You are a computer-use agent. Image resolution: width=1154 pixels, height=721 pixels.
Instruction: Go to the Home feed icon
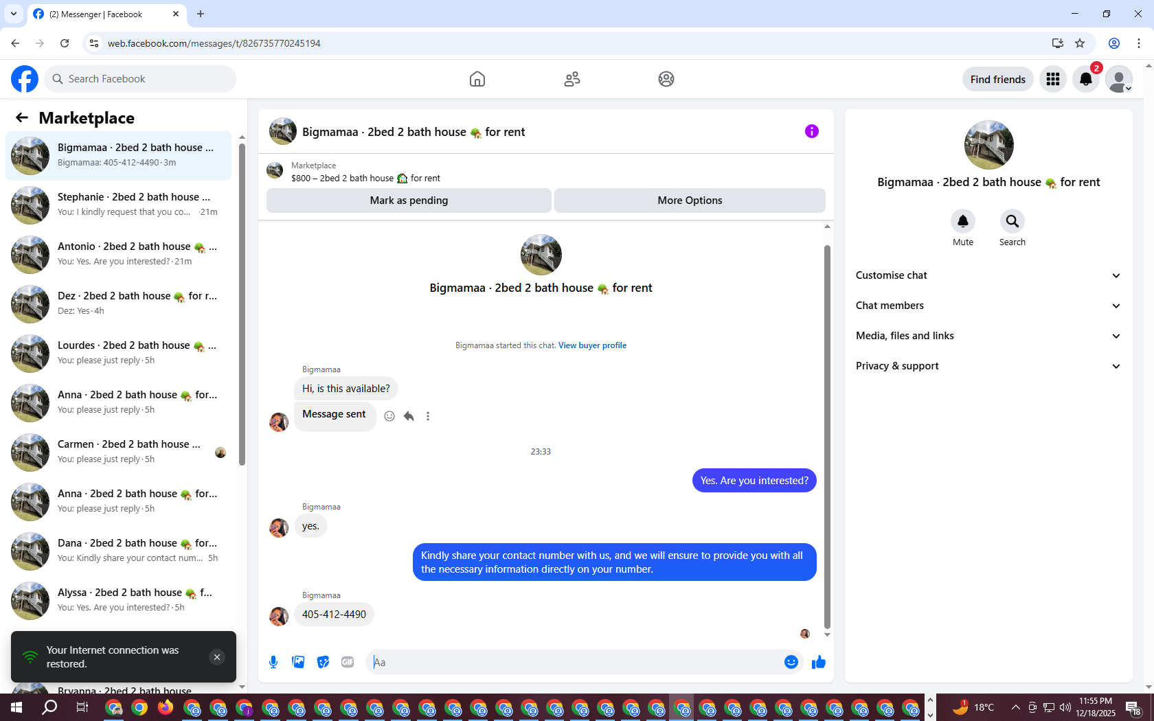click(x=477, y=79)
